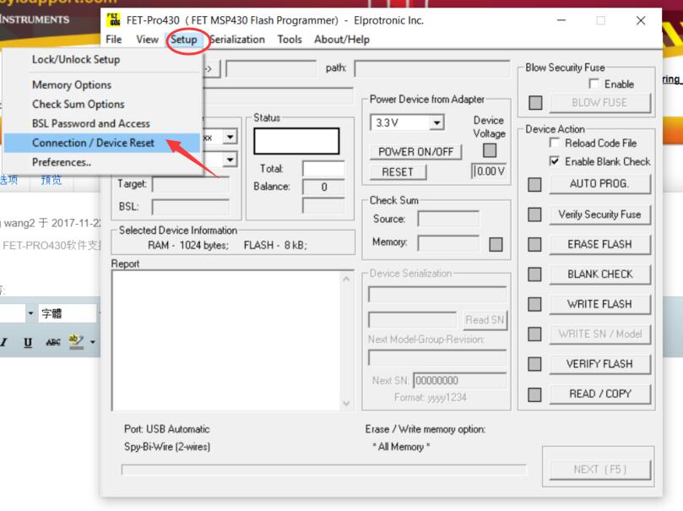Screen dimensions: 683x511
Task: Expand the 3.3V voltage dropdown
Action: pyautogui.click(x=436, y=122)
